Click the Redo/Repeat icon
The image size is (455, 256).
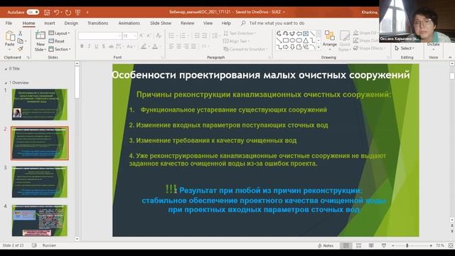click(x=68, y=12)
